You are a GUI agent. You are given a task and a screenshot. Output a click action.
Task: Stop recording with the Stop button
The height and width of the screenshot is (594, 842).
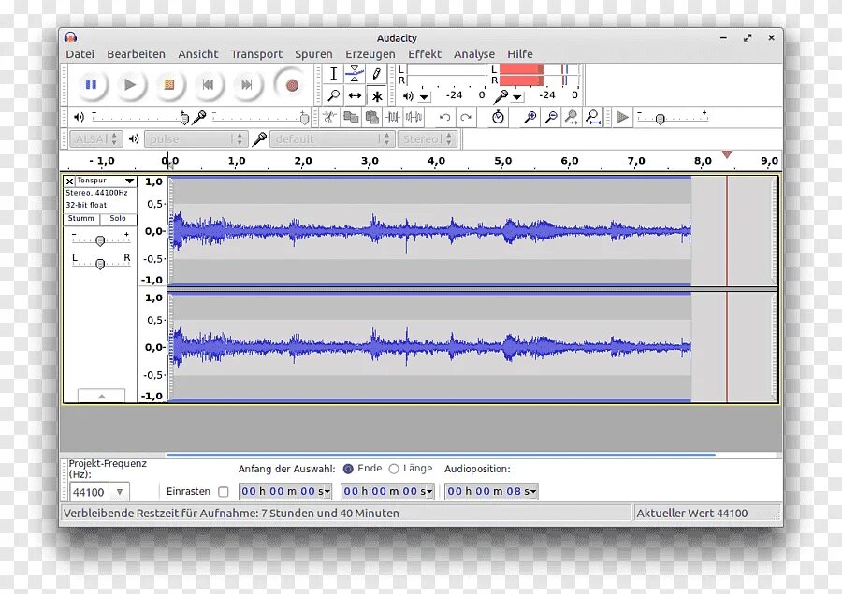168,84
